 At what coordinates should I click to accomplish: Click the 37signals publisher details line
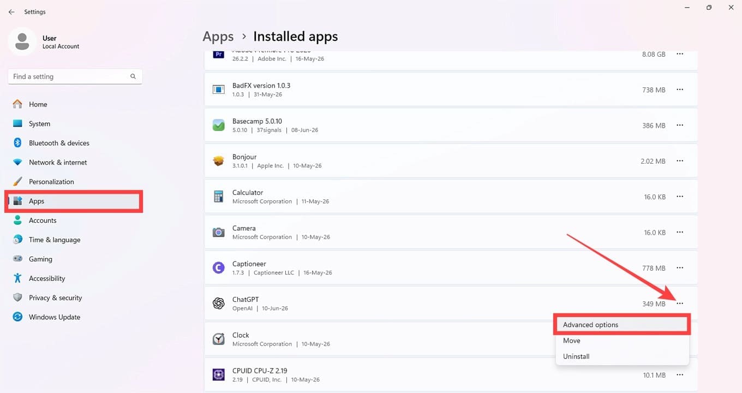tap(275, 130)
